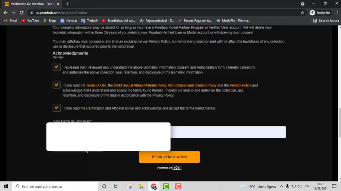Open the Lista de lectura panel
This screenshot has width=341, height=191.
326,21
